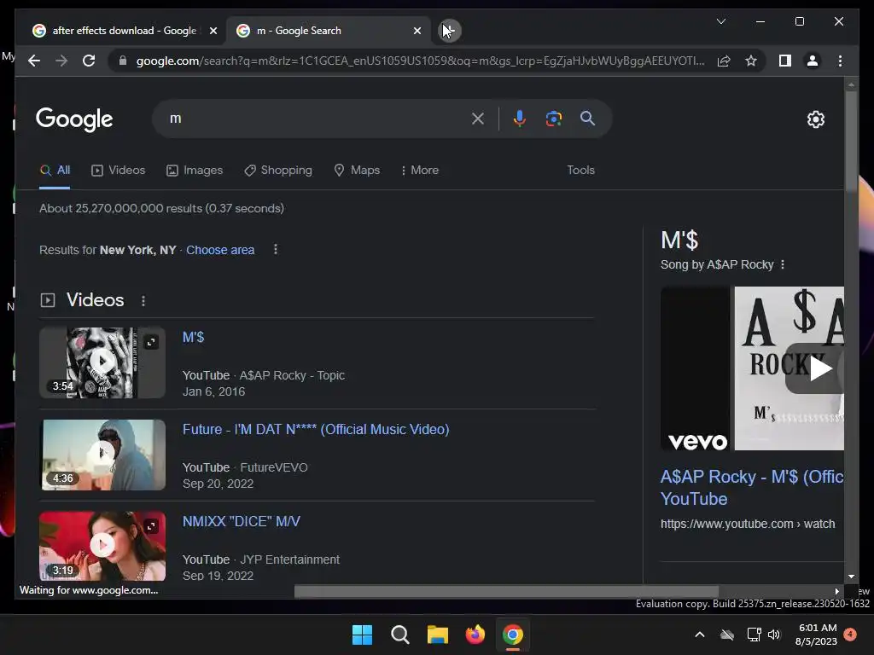This screenshot has width=874, height=655.
Task: Open the search Tools options
Action: (580, 171)
